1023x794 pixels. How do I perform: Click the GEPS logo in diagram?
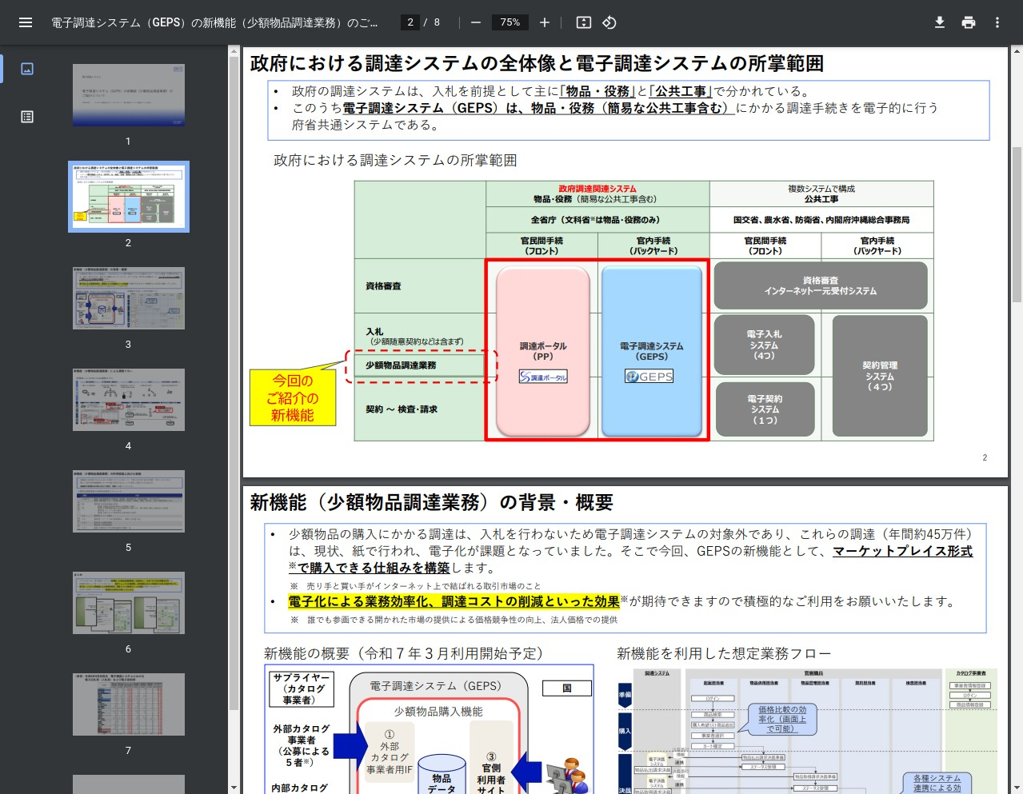coord(649,376)
